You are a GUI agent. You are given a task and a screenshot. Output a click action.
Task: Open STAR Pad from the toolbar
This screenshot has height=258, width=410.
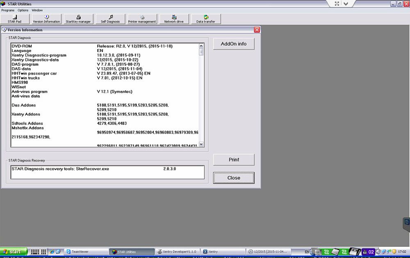pyautogui.click(x=15, y=19)
